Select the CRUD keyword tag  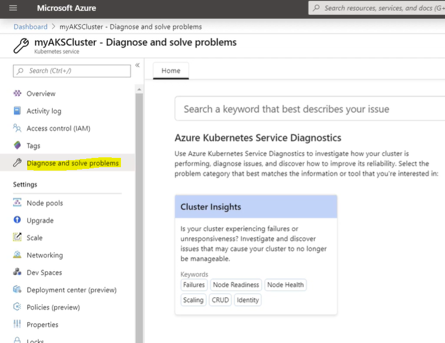click(x=220, y=300)
